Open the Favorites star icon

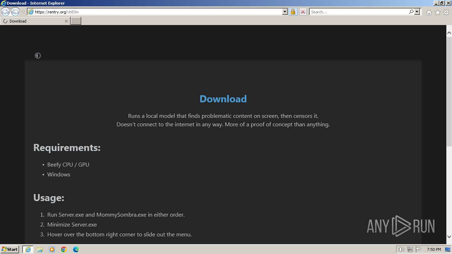tap(438, 12)
